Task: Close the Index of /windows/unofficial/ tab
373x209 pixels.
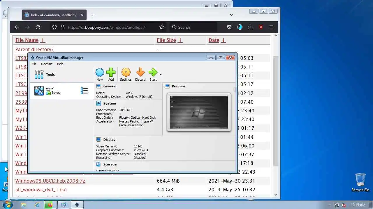Action: pyautogui.click(x=82, y=15)
